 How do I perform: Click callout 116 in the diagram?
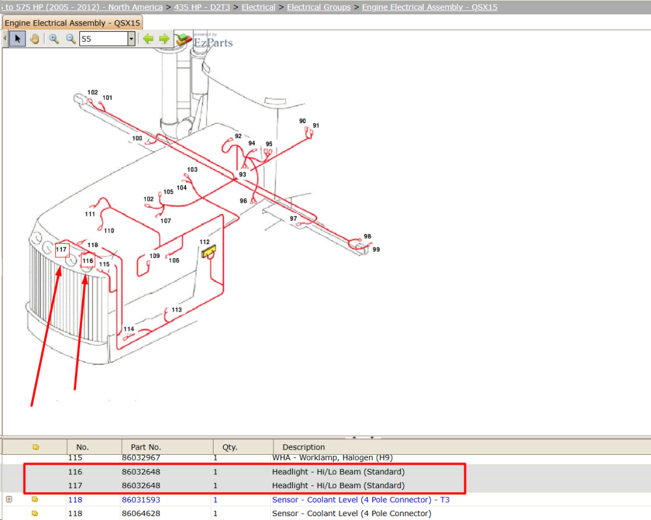pos(88,261)
